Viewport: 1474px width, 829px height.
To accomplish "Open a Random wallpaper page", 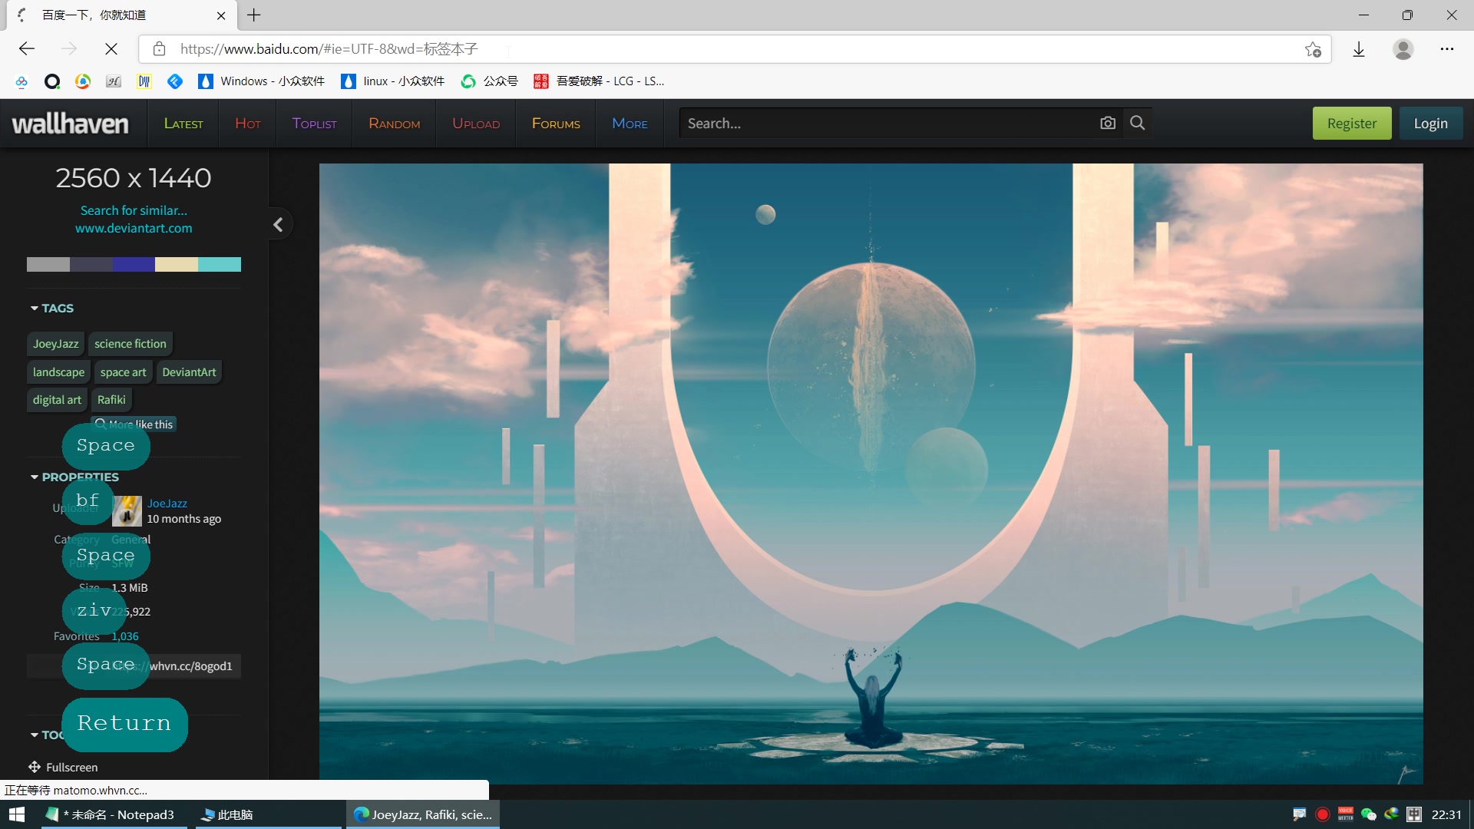I will (395, 124).
